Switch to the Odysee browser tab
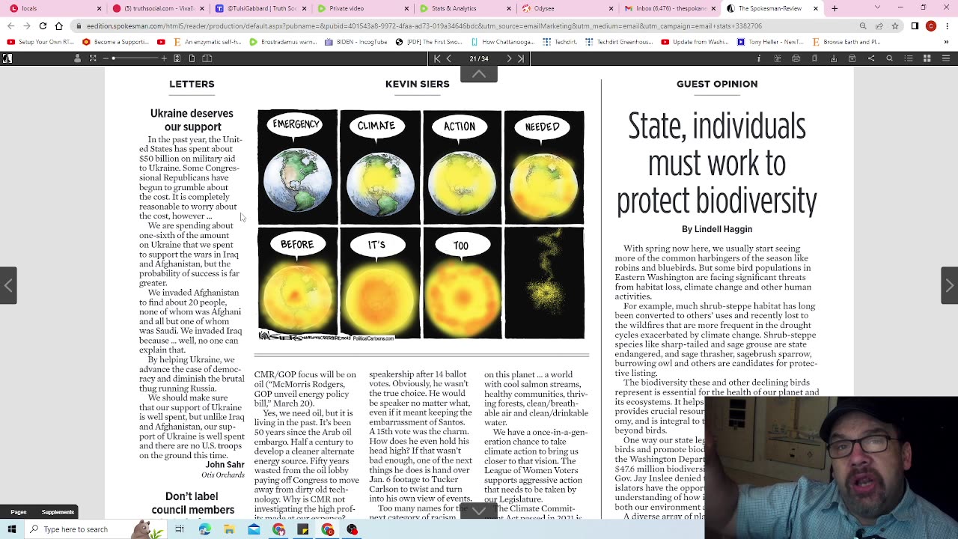This screenshot has height=539, width=958. pyautogui.click(x=566, y=8)
